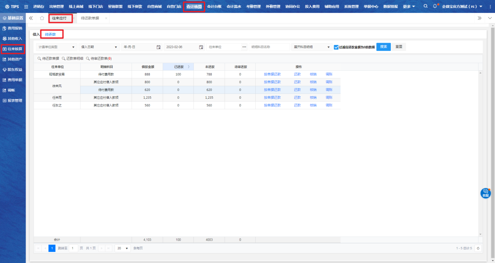
Task: Open calendar icon beside 2023-02-06 date
Action: pyautogui.click(x=201, y=47)
